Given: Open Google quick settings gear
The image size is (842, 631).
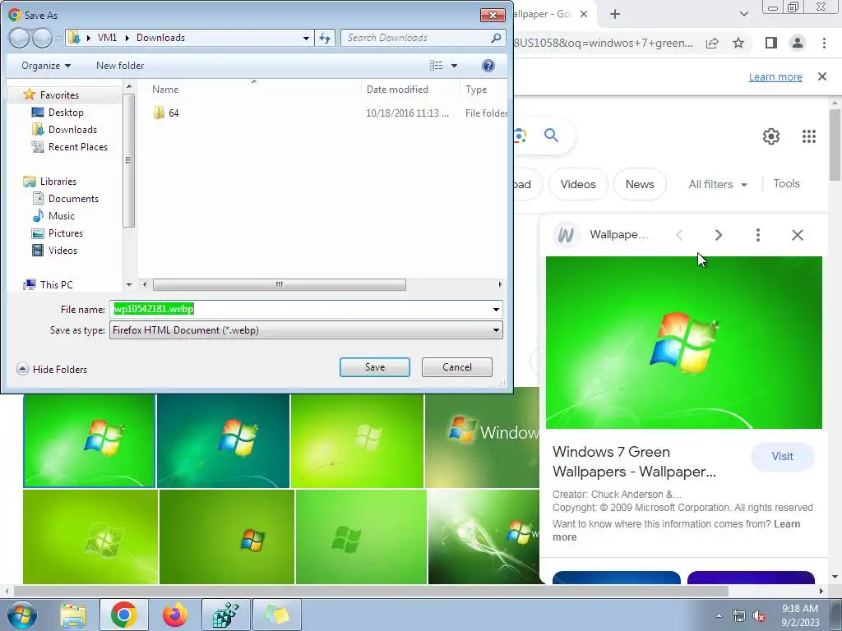Looking at the screenshot, I should click(771, 136).
